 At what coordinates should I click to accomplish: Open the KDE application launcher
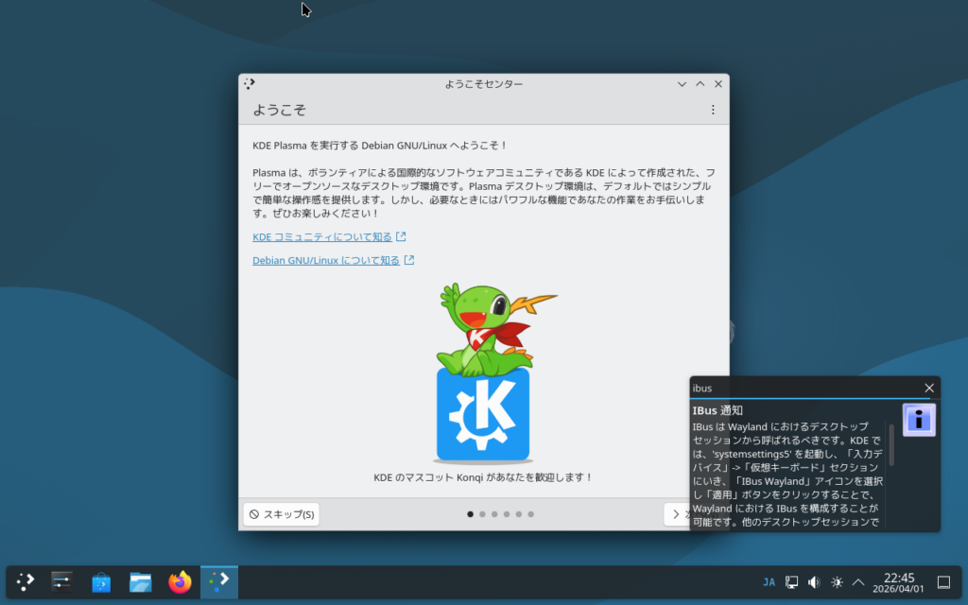(x=26, y=582)
